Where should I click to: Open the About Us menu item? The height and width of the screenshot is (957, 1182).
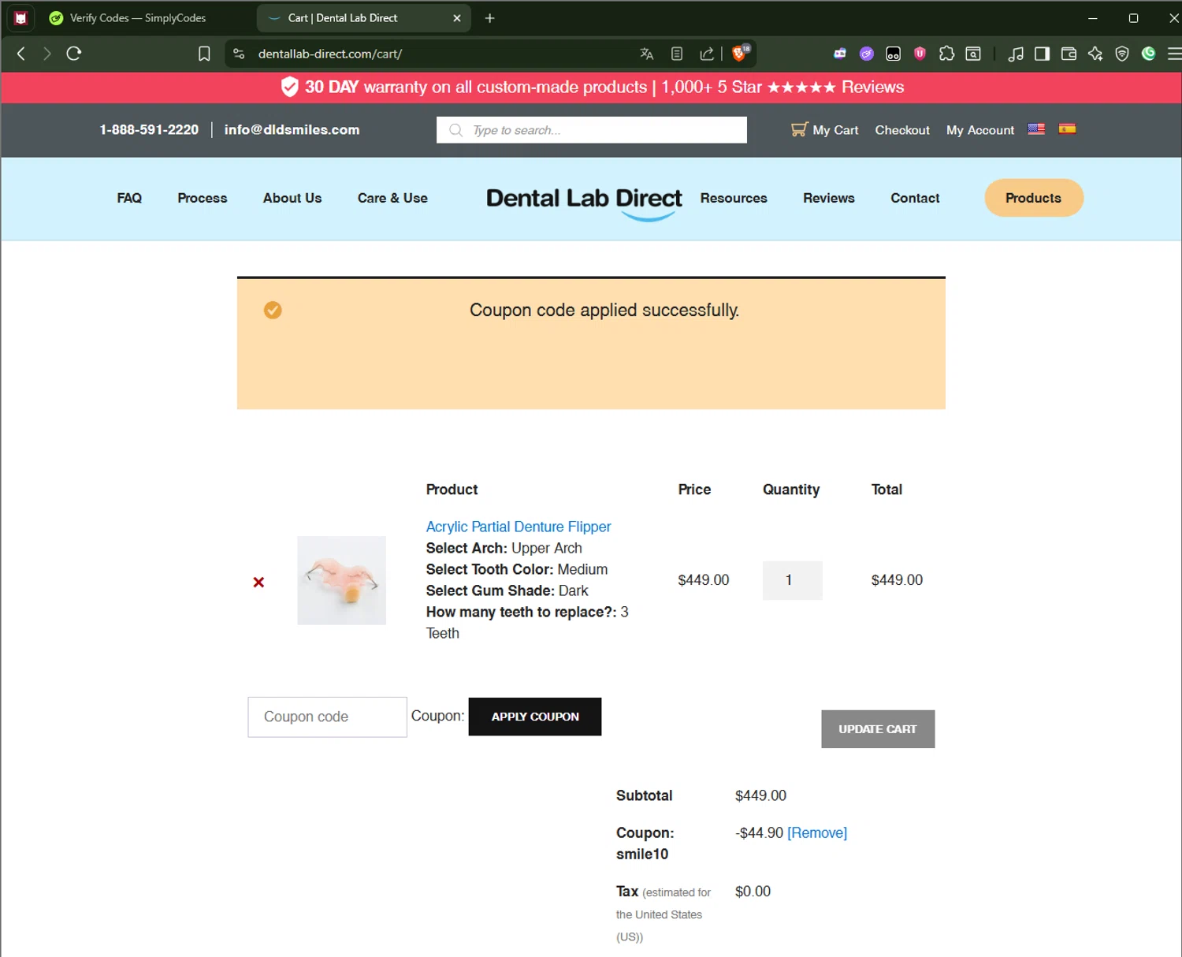click(x=292, y=198)
